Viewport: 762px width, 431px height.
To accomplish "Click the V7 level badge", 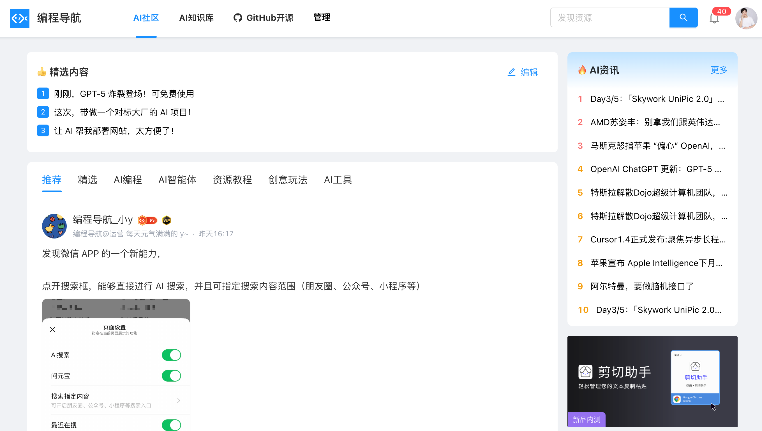I will (x=147, y=220).
